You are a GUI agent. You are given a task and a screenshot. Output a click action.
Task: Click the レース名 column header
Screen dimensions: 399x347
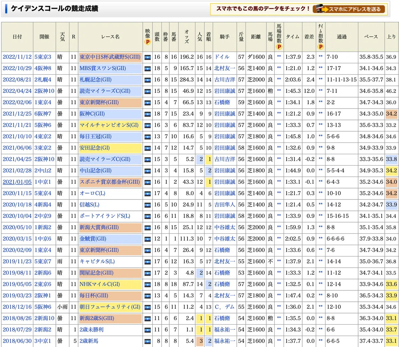tap(110, 37)
